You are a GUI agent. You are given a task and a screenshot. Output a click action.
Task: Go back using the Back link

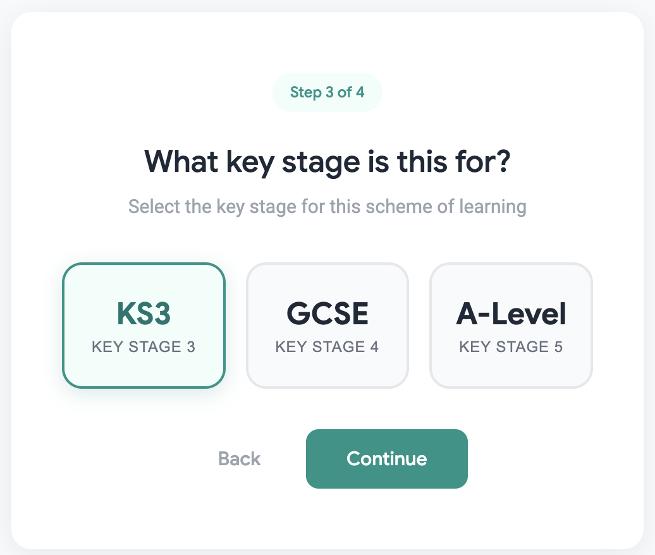click(x=238, y=459)
